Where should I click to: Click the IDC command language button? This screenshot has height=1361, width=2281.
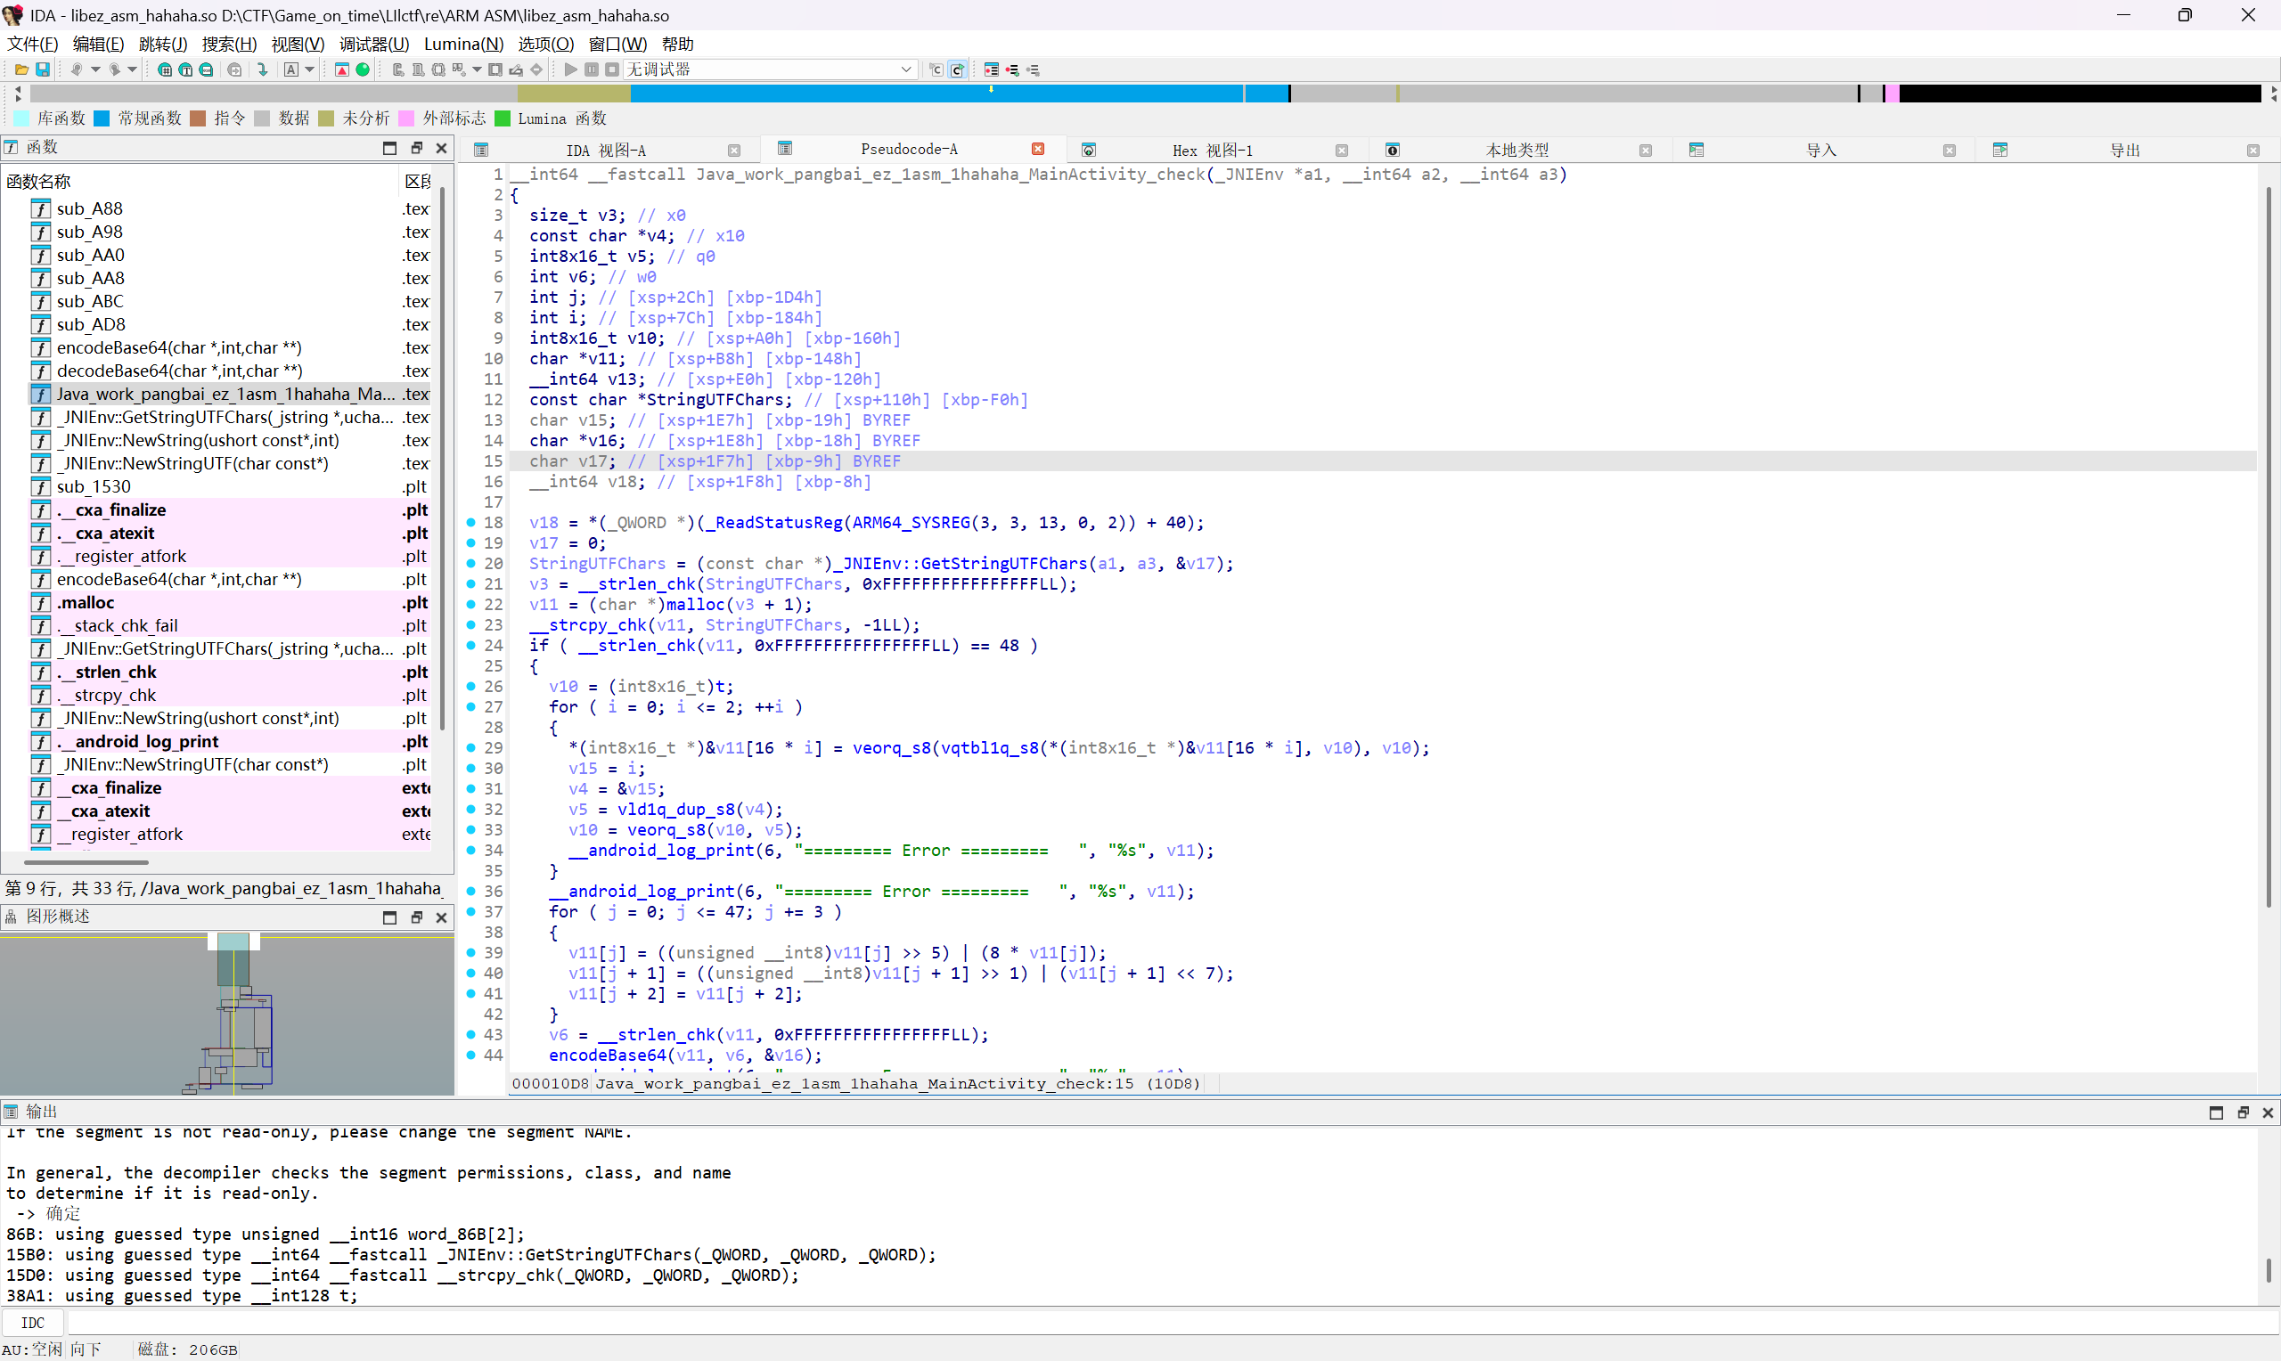[x=33, y=1323]
